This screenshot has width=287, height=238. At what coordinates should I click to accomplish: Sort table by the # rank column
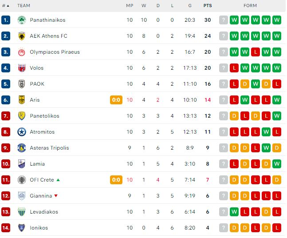[5, 6]
